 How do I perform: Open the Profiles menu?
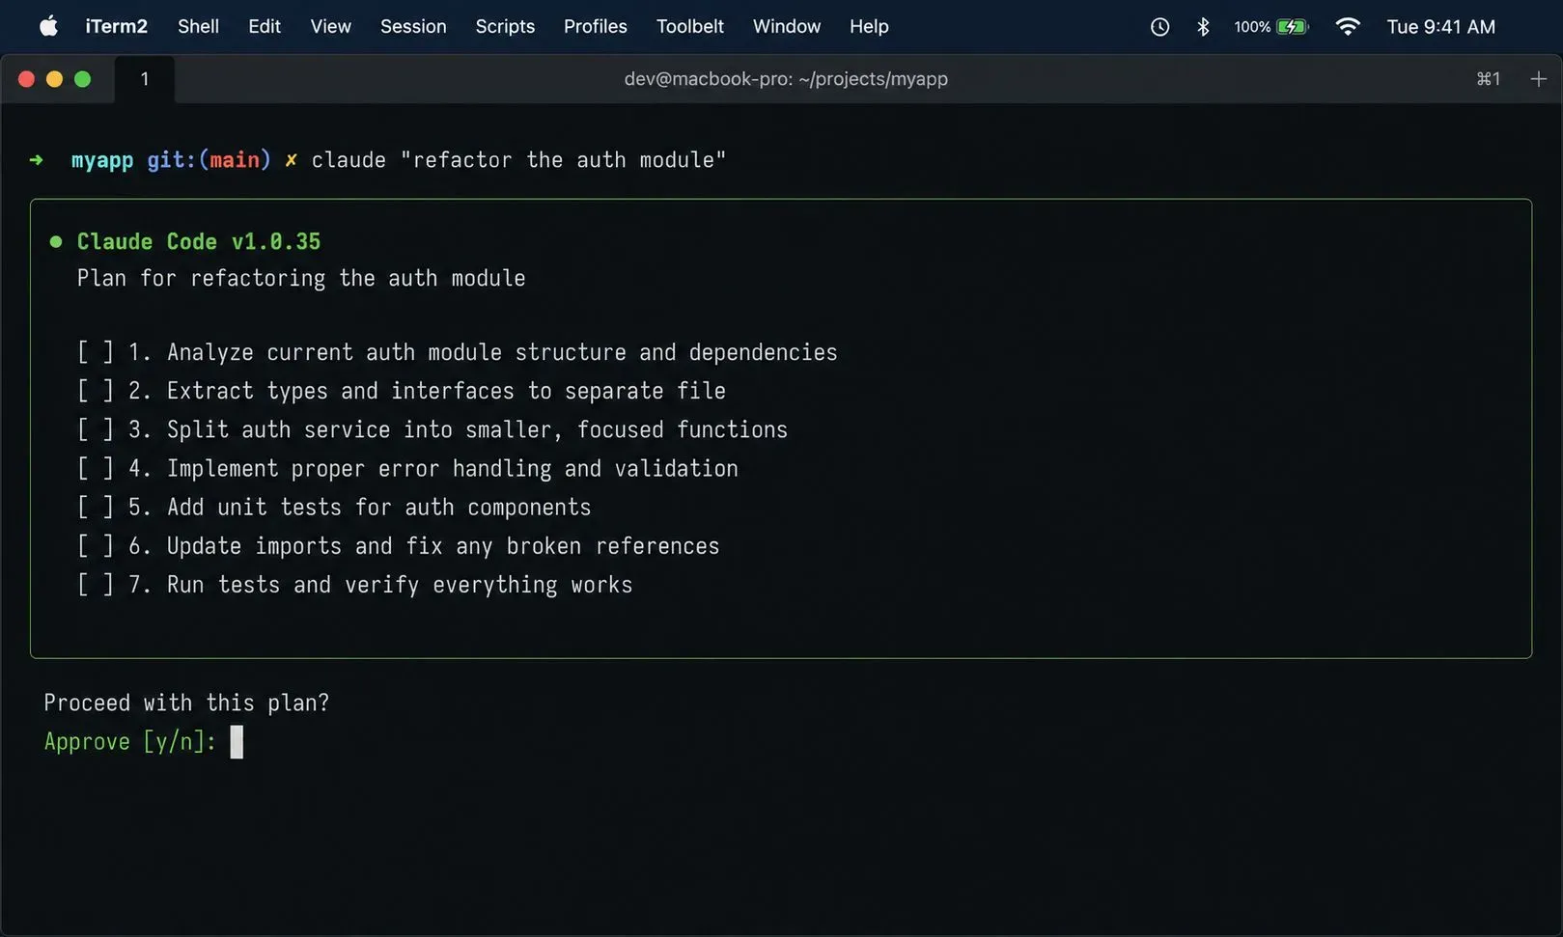[596, 26]
